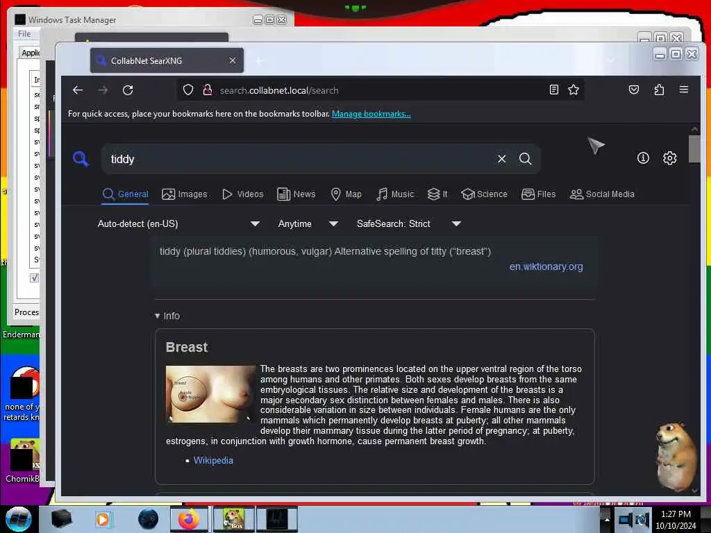
Task: Open the extensions puzzle icon
Action: [659, 90]
